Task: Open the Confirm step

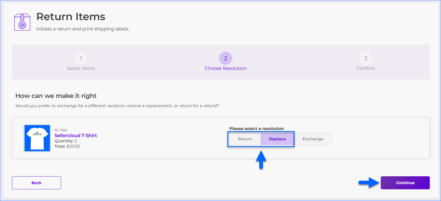Action: (x=365, y=68)
